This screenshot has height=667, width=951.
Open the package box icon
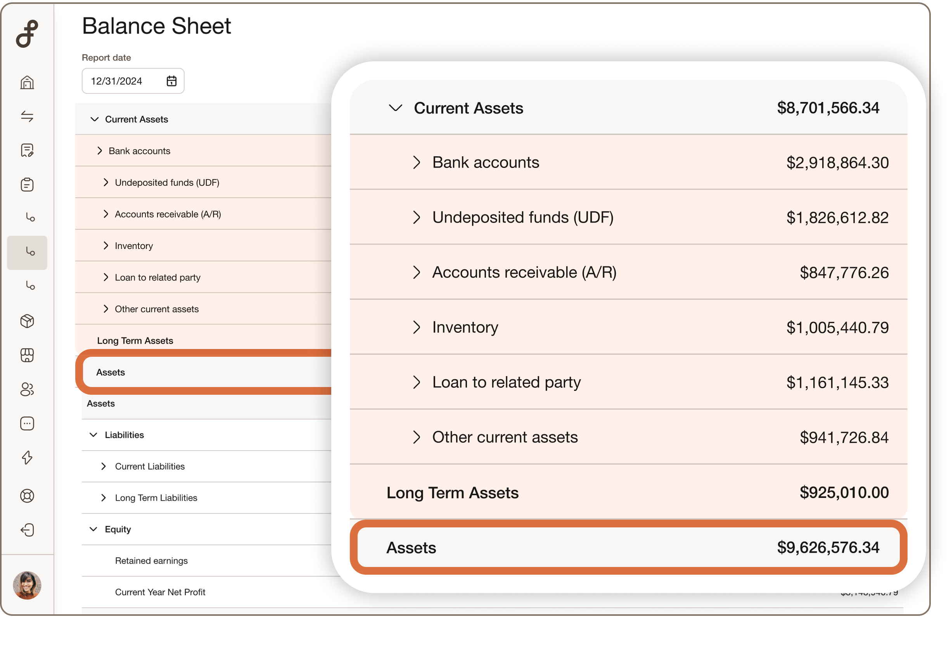[27, 321]
